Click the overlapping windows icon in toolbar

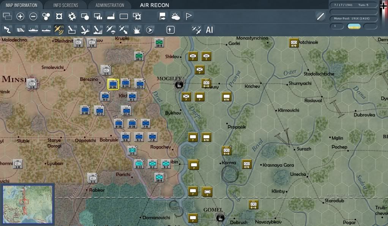7,16
